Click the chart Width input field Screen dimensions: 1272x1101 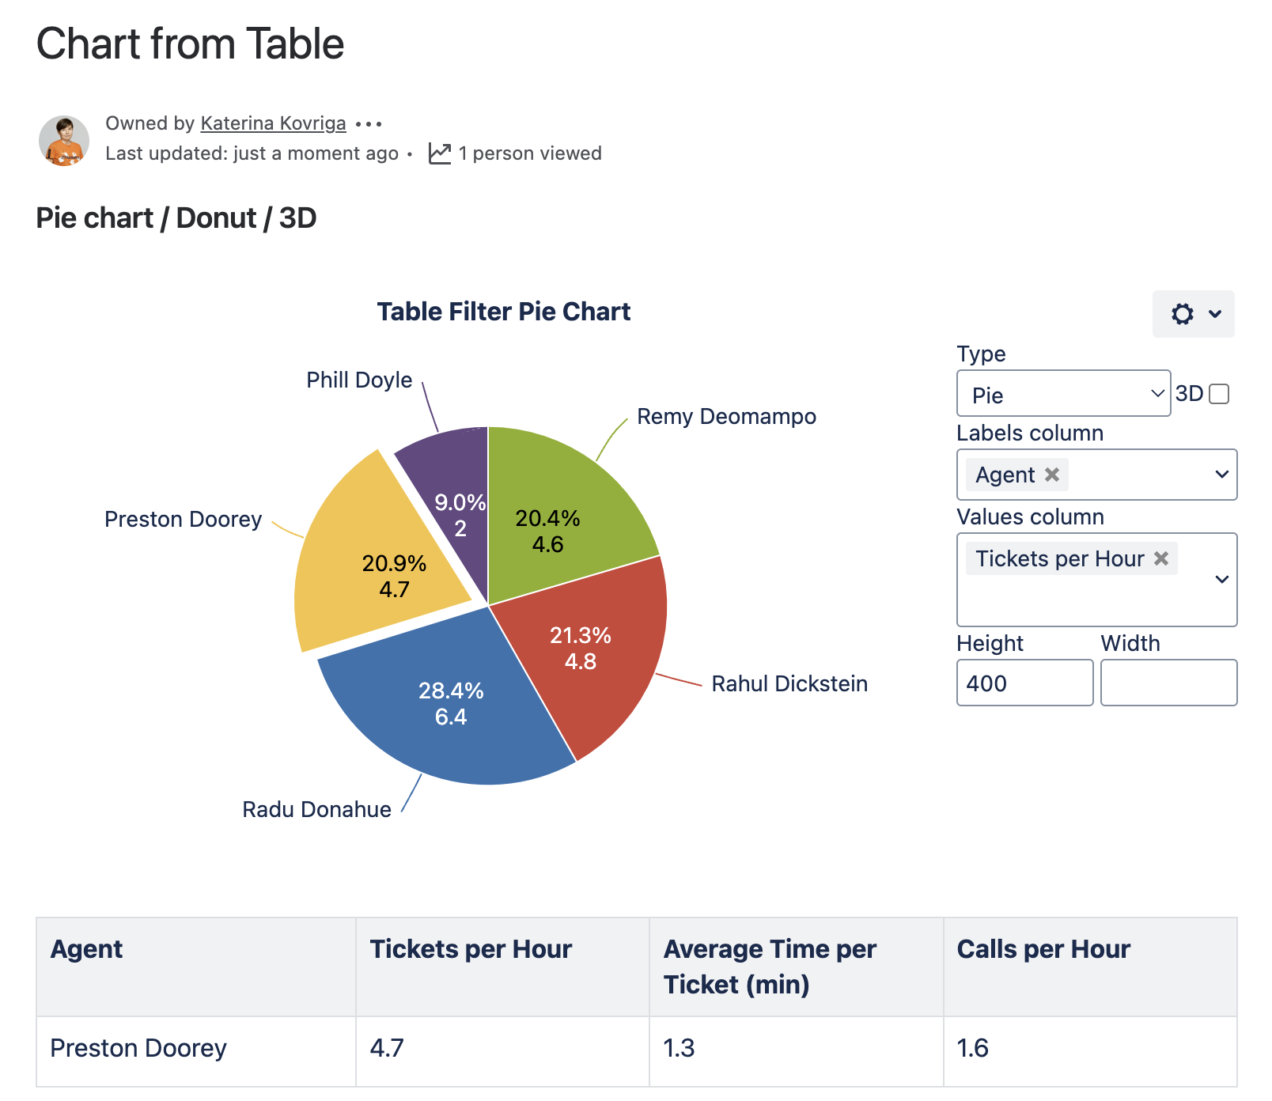click(x=1168, y=683)
